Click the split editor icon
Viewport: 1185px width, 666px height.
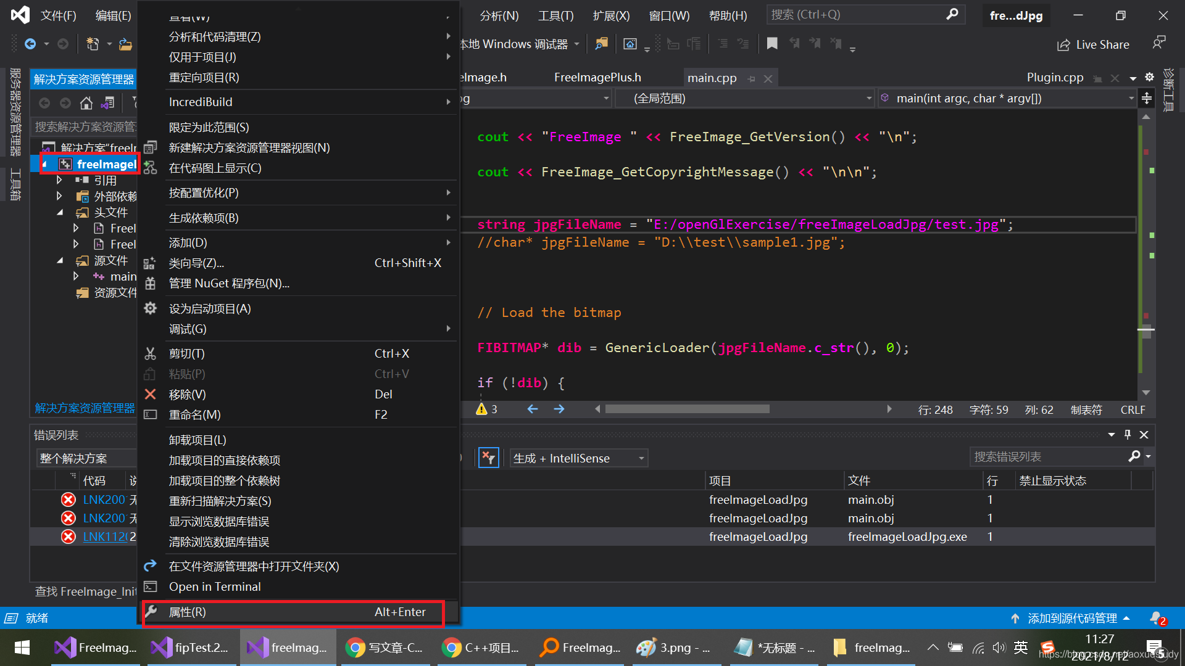[x=1147, y=98]
